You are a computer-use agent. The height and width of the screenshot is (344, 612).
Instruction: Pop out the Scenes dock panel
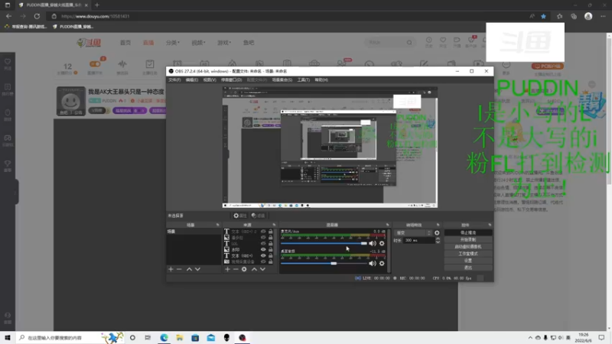[218, 225]
